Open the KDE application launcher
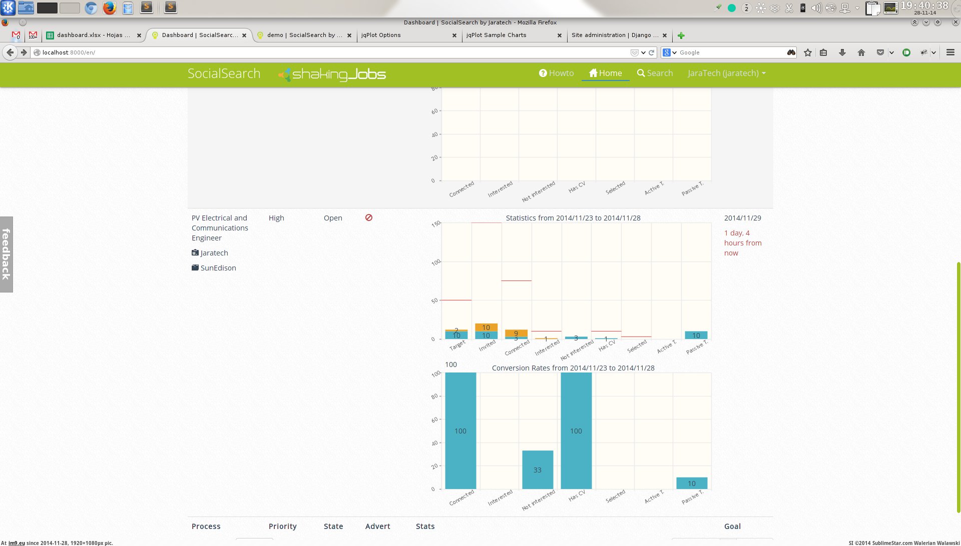Viewport: 961px width, 546px height. [x=8, y=7]
